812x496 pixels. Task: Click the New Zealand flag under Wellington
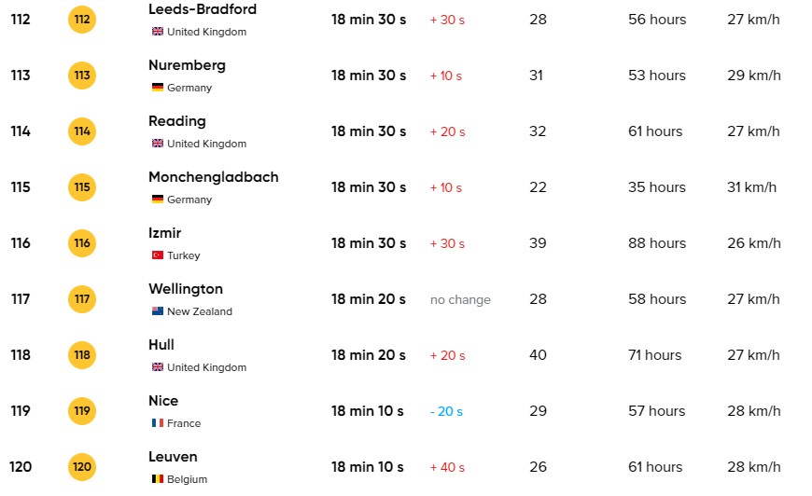click(158, 311)
